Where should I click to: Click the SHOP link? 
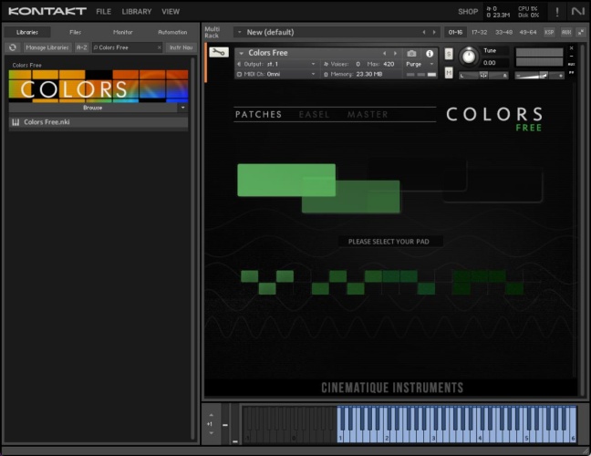click(x=467, y=12)
